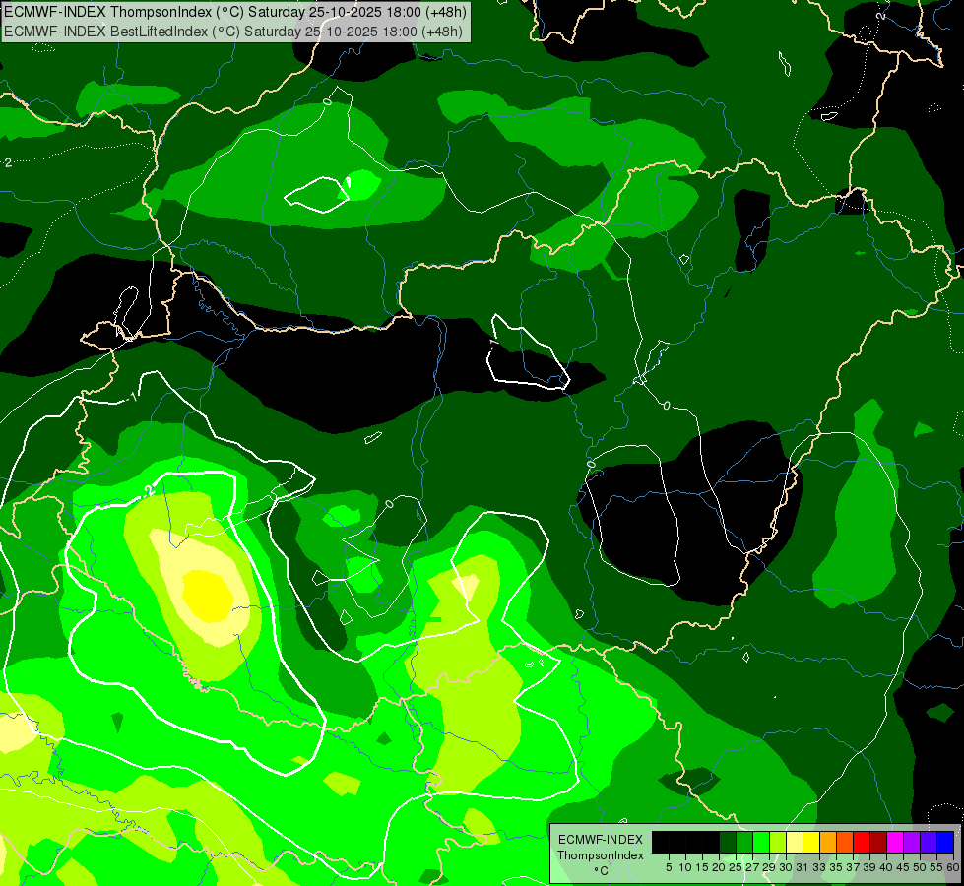The height and width of the screenshot is (886, 964).
Task: Click the ThompsonIndex title line at top
Action: coord(235,12)
